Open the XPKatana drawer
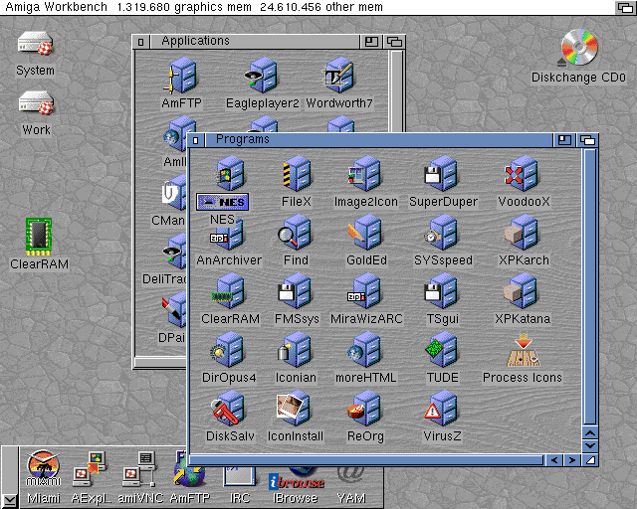637x509 pixels. pyautogui.click(x=522, y=291)
